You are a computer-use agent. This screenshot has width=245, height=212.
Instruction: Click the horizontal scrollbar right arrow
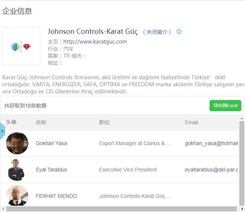242,209
